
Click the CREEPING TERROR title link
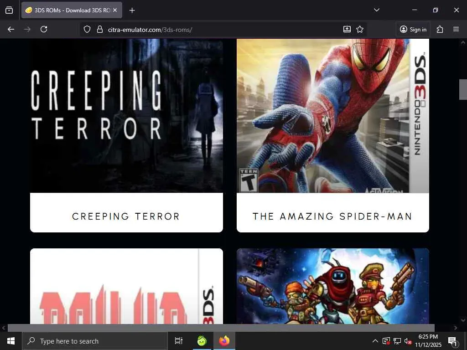pos(126,216)
